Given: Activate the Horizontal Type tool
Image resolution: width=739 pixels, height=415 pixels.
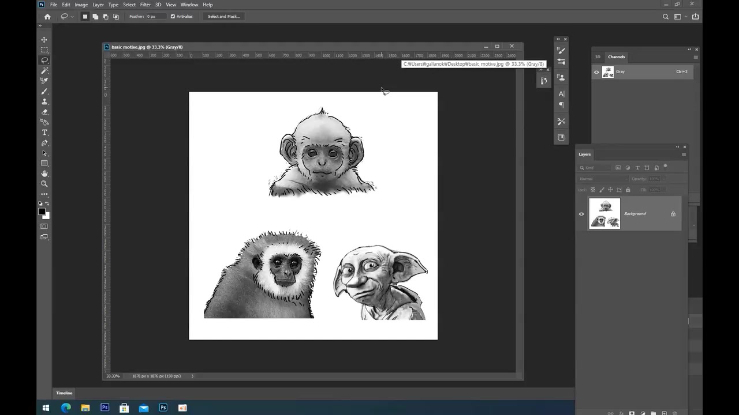Looking at the screenshot, I should tap(44, 133).
